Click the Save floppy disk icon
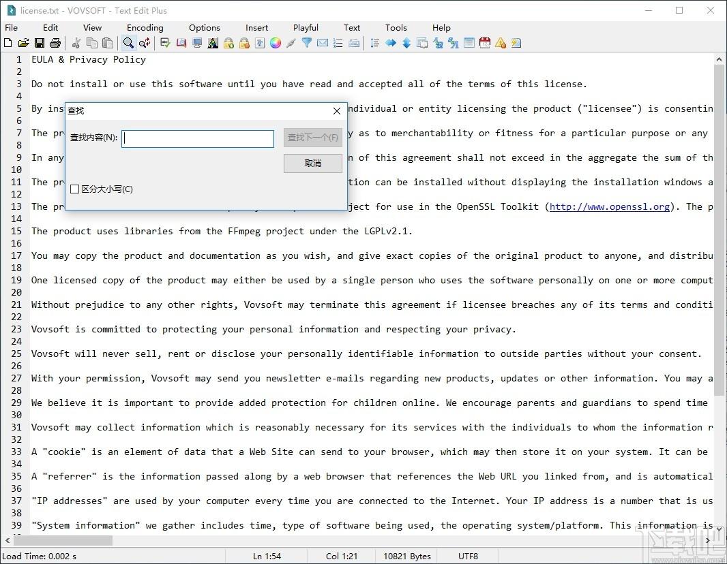727x564 pixels. pyautogui.click(x=40, y=43)
